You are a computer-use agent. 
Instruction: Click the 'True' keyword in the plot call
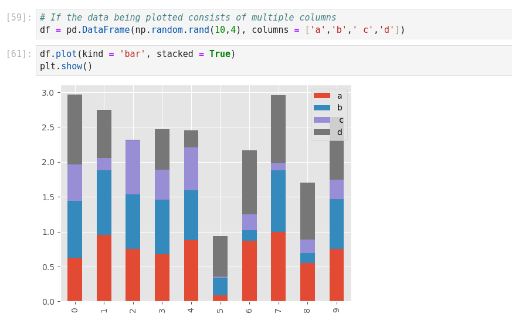(x=219, y=54)
